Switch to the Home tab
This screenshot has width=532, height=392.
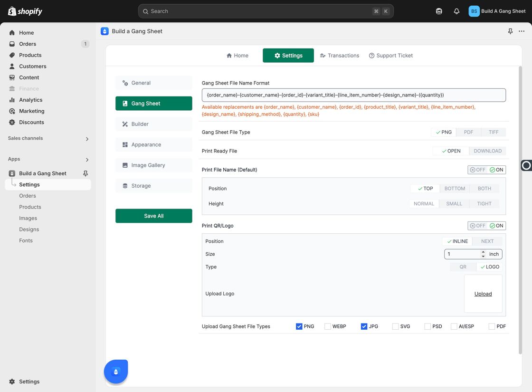pyautogui.click(x=237, y=56)
